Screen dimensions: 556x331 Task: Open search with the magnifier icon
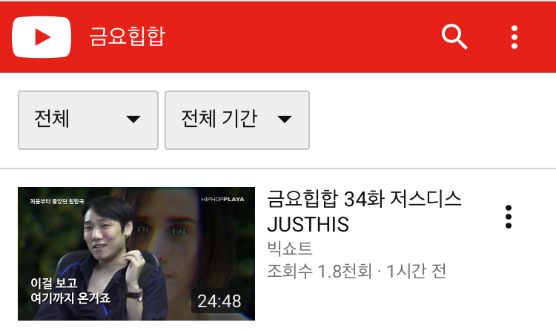pos(454,37)
